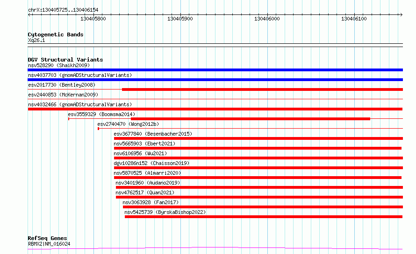Click the RefSeq Genes track heading
This screenshot has width=416, height=254.
click(47, 239)
